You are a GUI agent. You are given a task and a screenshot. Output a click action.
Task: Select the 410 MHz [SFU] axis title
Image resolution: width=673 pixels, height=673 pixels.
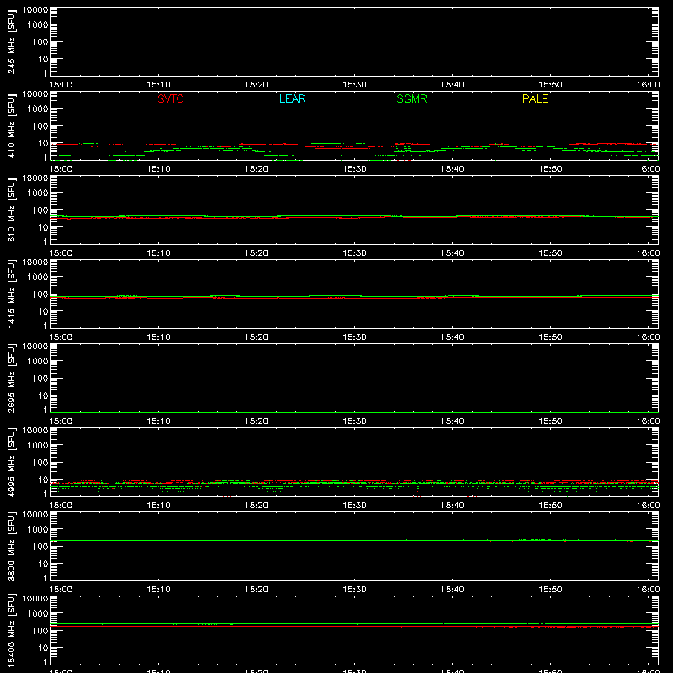tap(11, 125)
